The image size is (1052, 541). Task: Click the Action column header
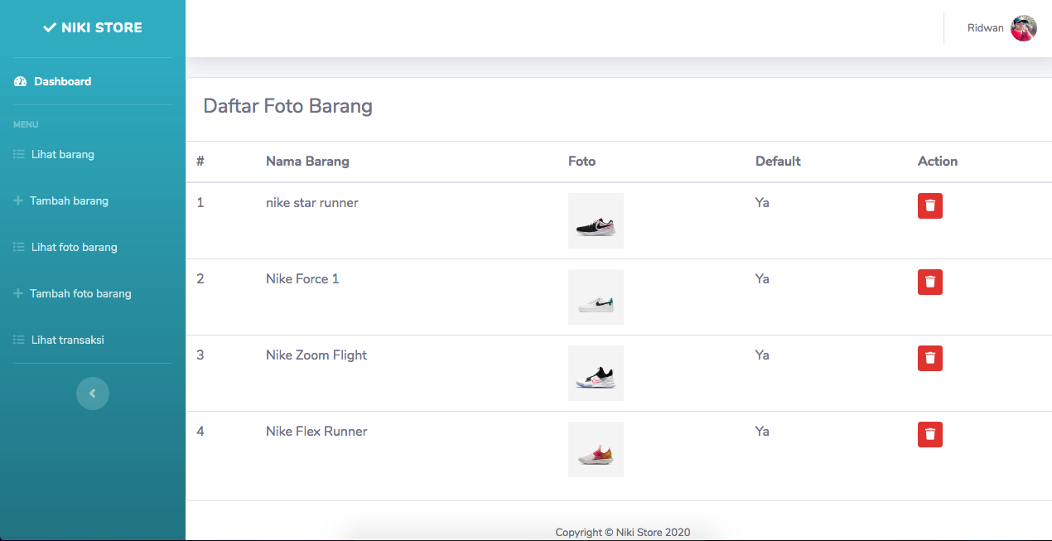938,161
